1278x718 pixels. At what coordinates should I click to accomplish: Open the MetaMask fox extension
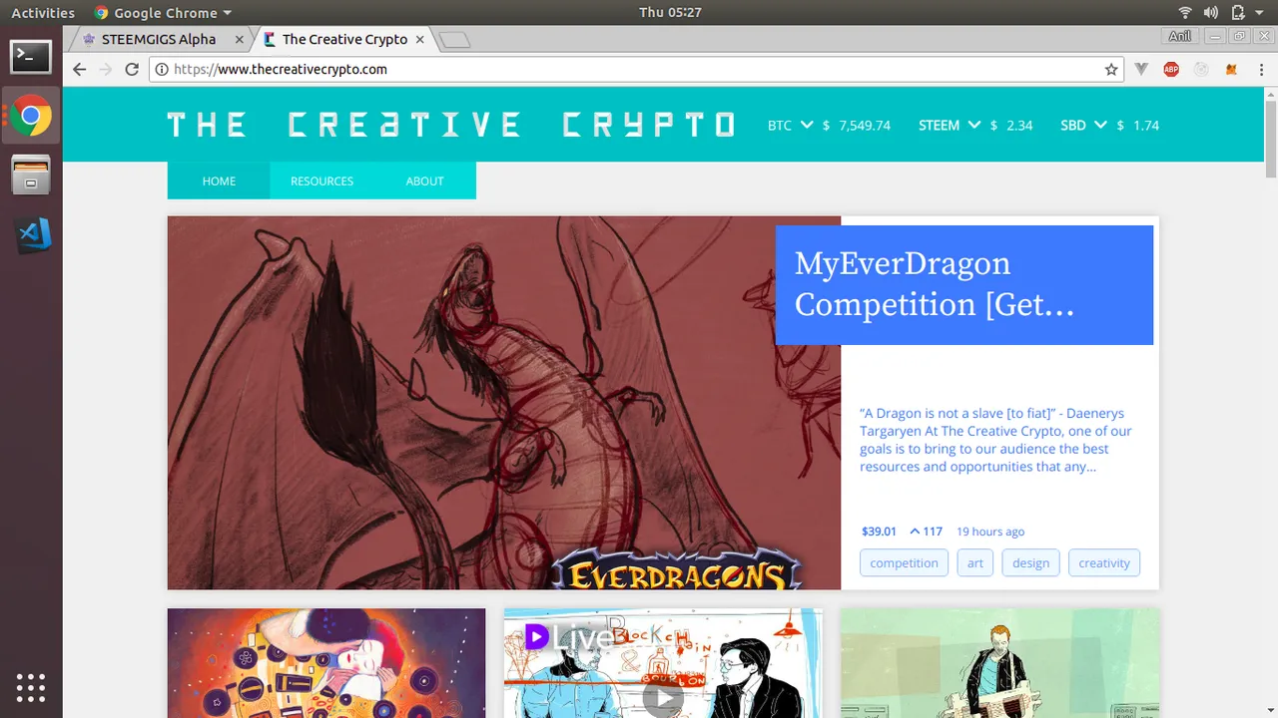tap(1231, 70)
